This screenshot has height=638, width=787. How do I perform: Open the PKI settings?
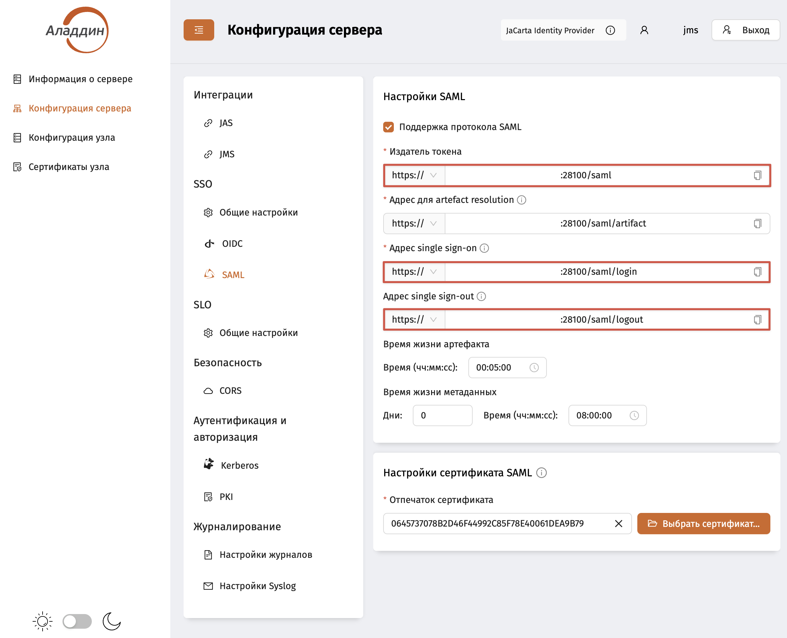click(218, 497)
